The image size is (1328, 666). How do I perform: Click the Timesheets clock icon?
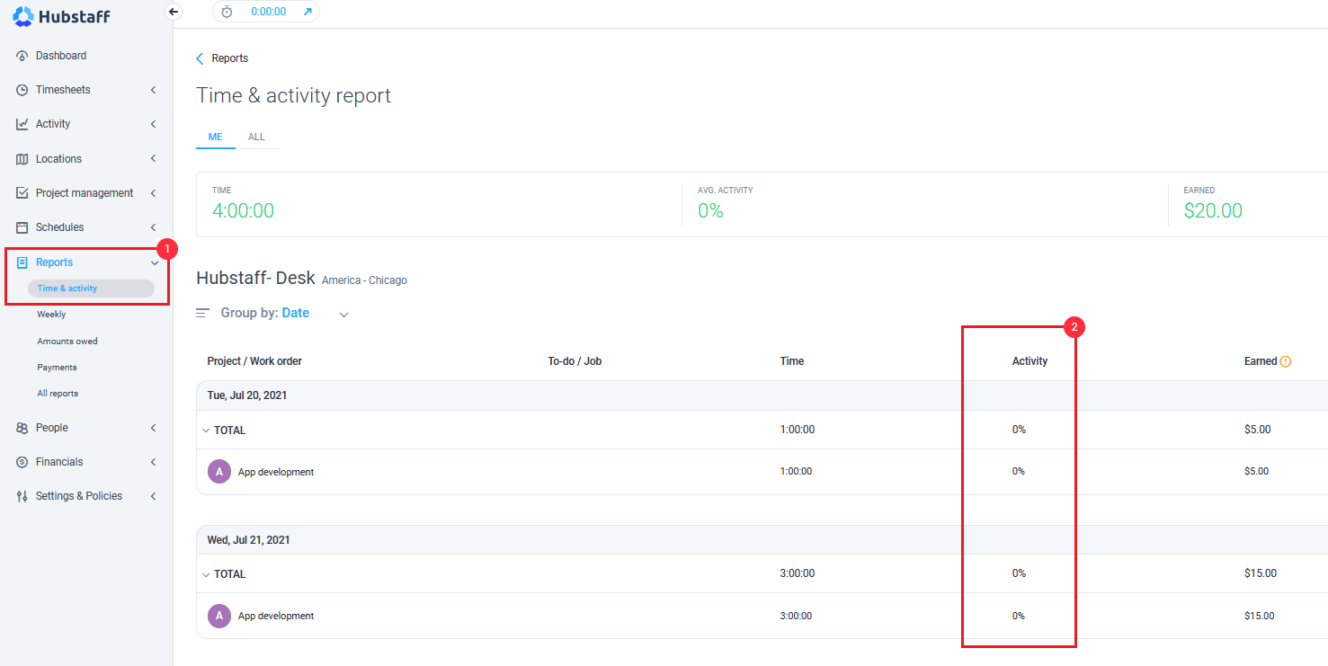[22, 90]
